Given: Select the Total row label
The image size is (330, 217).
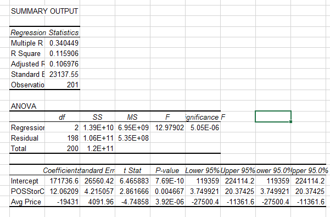Looking at the screenshot, I should tap(19, 148).
